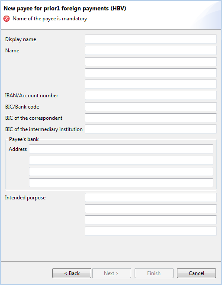222x285 pixels.
Task: Focus the Display name input field
Action: [x=151, y=39]
